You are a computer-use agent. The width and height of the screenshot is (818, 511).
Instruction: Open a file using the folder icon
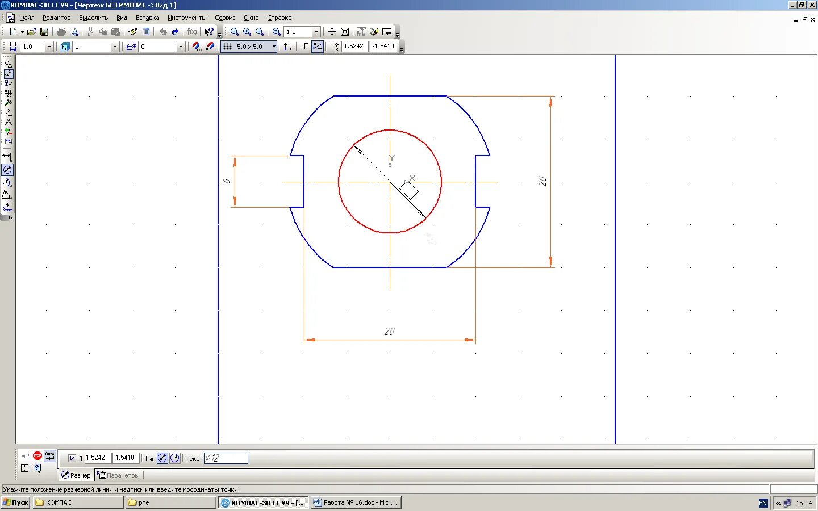point(32,32)
